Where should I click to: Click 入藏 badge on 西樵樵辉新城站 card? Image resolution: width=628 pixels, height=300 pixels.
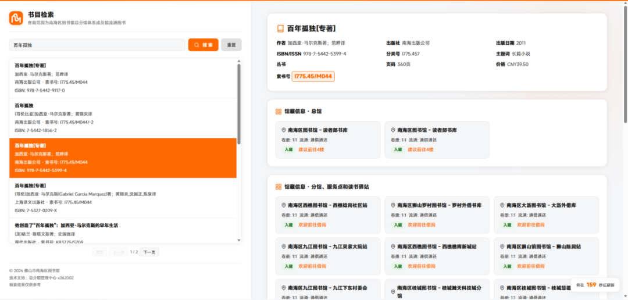pyautogui.click(x=398, y=266)
